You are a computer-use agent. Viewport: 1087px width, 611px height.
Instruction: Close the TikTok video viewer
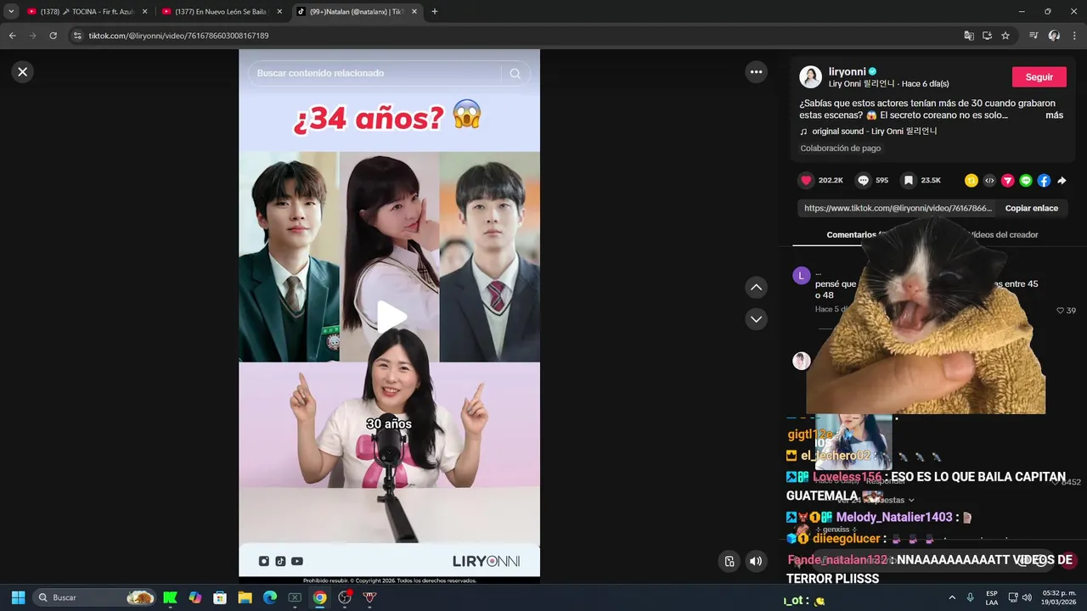tap(23, 72)
